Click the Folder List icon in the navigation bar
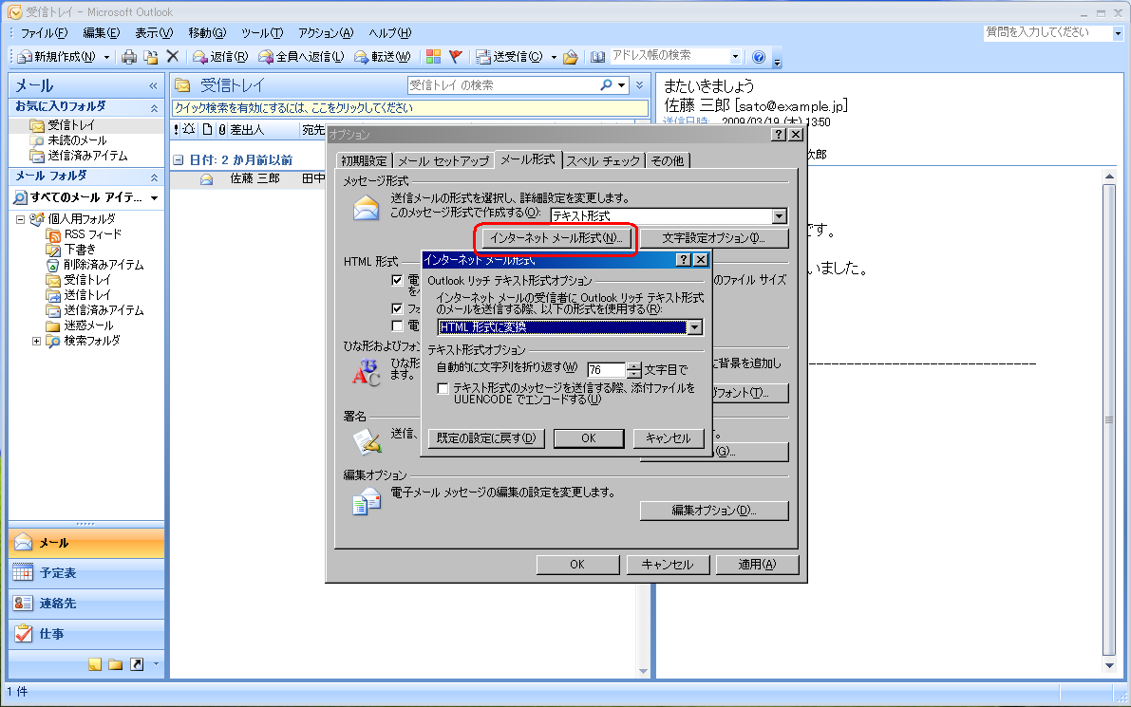The width and height of the screenshot is (1131, 707). click(116, 664)
